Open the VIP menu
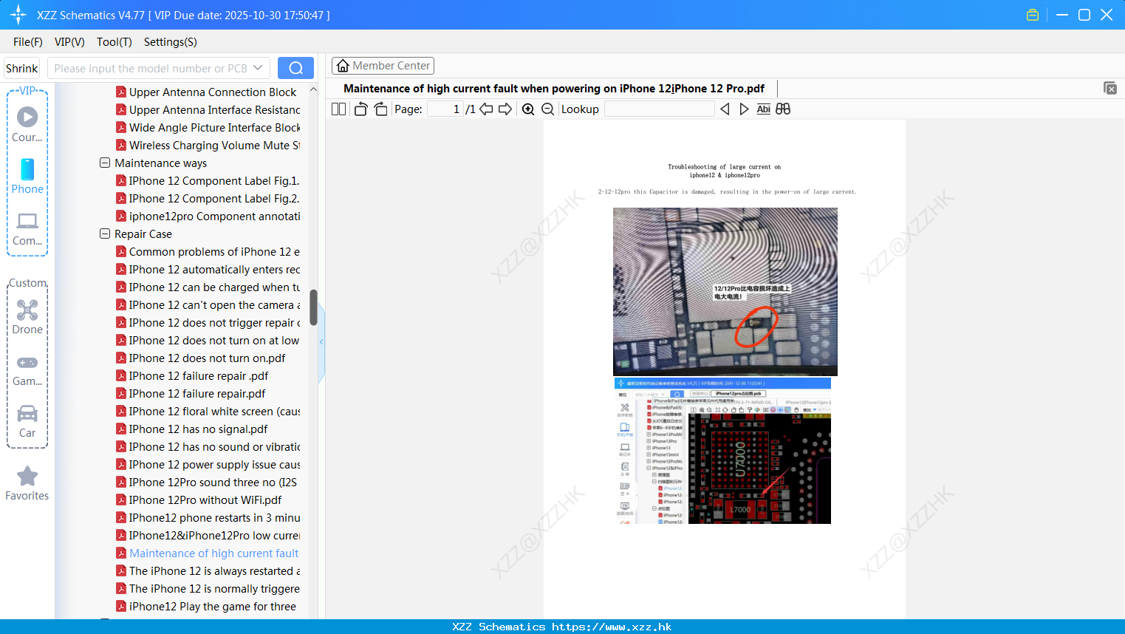The height and width of the screenshot is (634, 1125). (69, 42)
